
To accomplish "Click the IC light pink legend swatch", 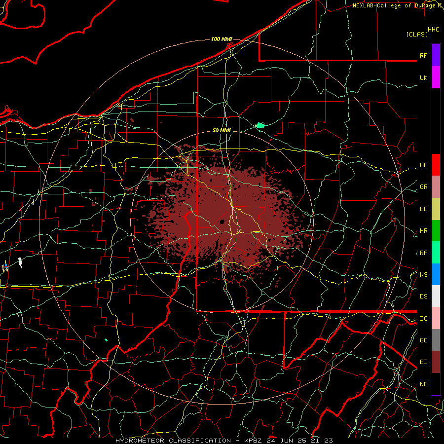I will (436, 318).
